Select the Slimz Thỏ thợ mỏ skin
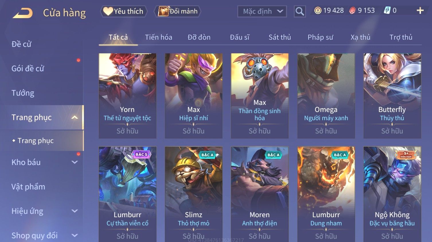Screen dimensions: 432x242 (193, 194)
